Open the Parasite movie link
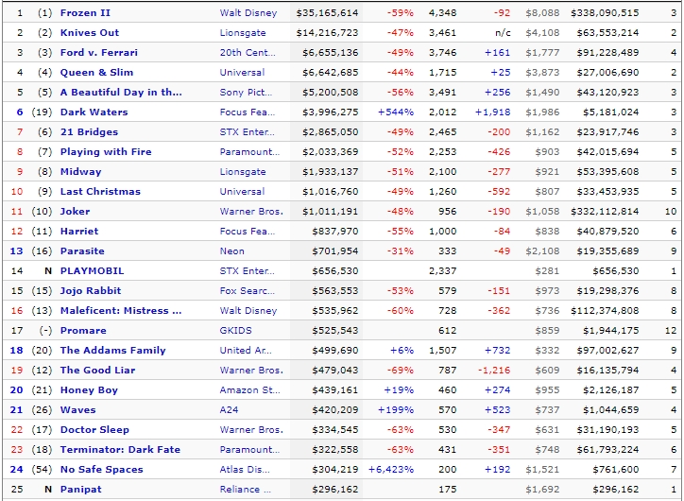Image resolution: width=684 pixels, height=501 pixels. [x=82, y=250]
